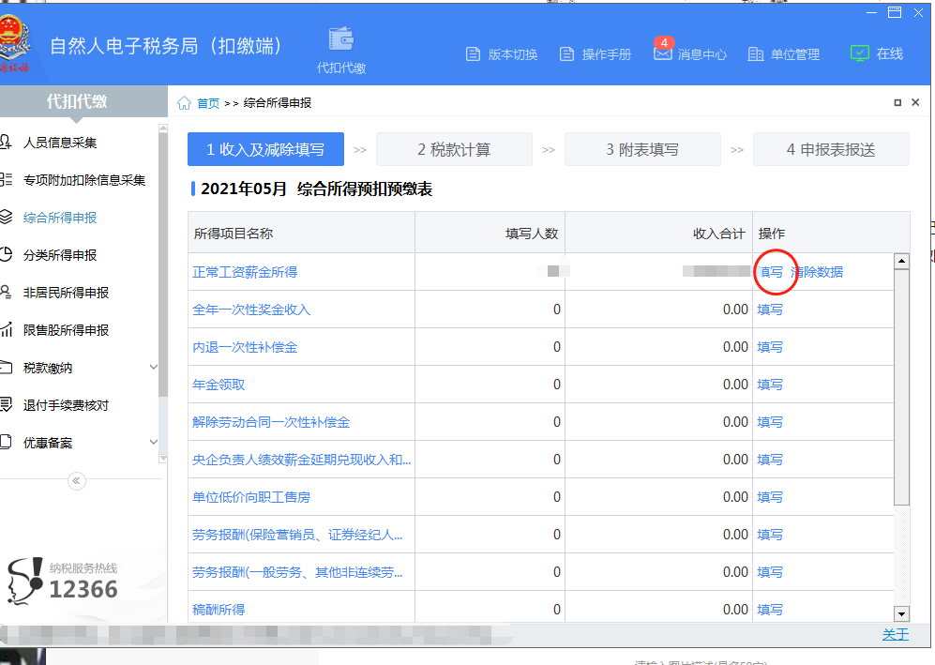This screenshot has height=665, width=935.
Task: Switch to step 2 税款计算
Action: 454,149
